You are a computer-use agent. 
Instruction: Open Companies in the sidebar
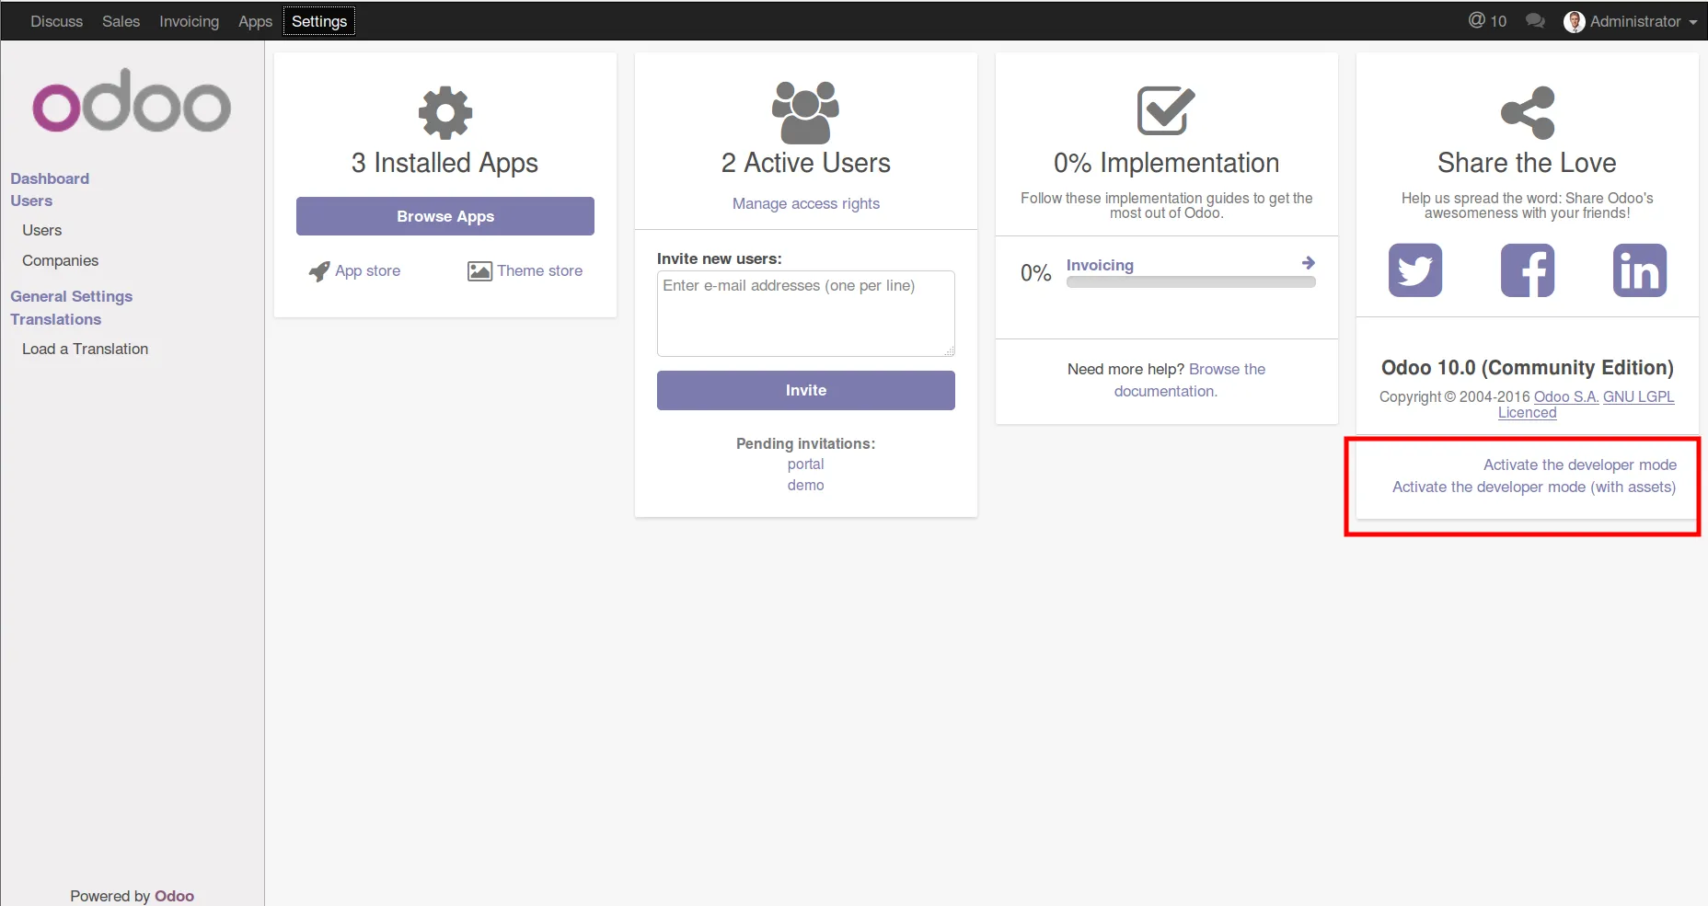tap(61, 260)
